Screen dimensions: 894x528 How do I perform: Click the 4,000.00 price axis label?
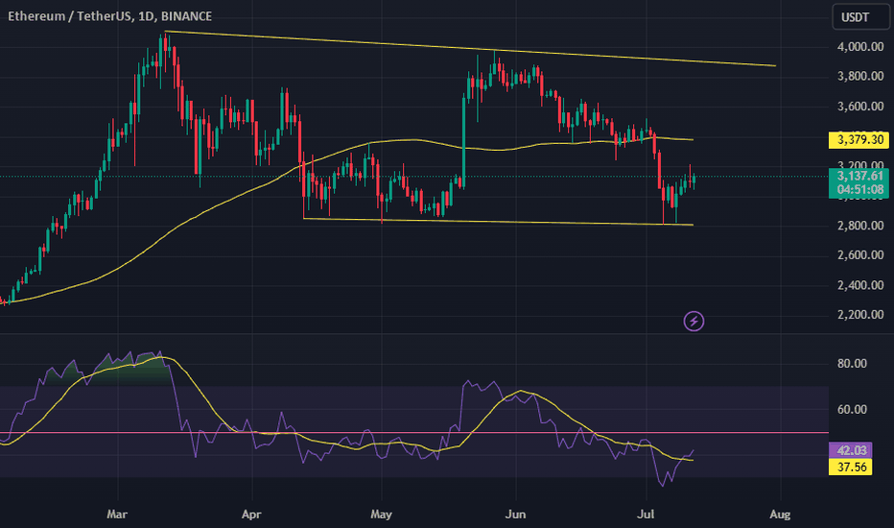(x=860, y=47)
